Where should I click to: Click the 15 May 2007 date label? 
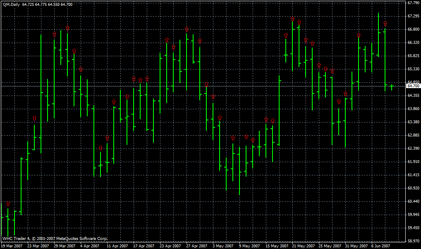tap(277, 246)
